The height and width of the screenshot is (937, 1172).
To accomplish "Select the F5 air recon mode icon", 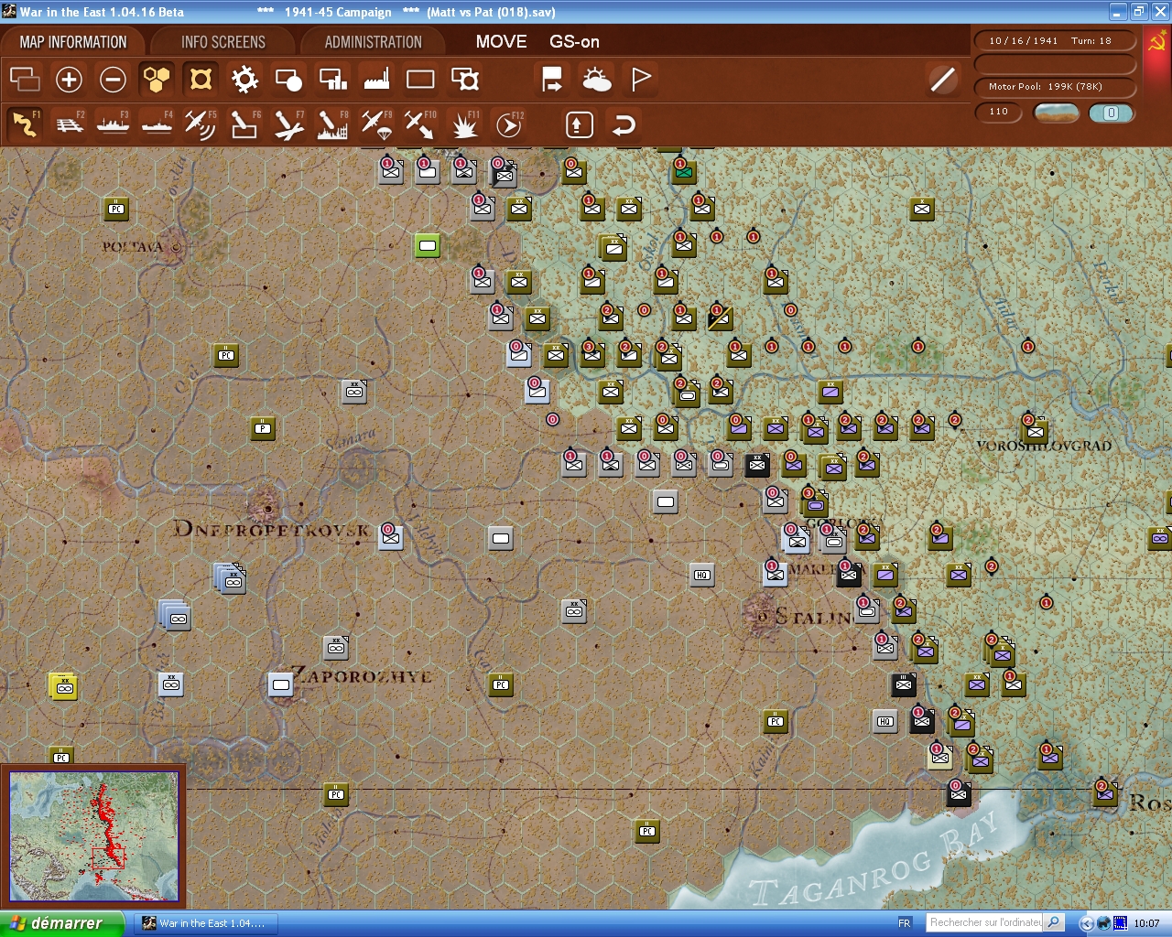I will point(201,124).
